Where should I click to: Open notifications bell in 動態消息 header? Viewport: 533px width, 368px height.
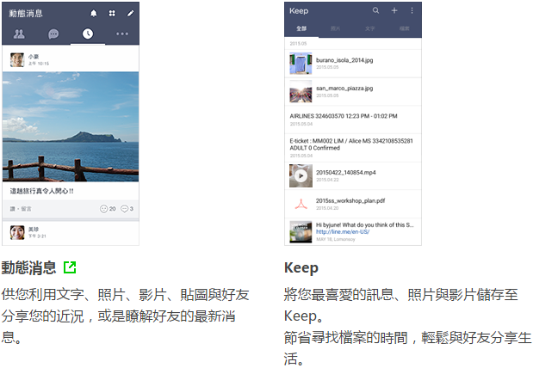94,13
